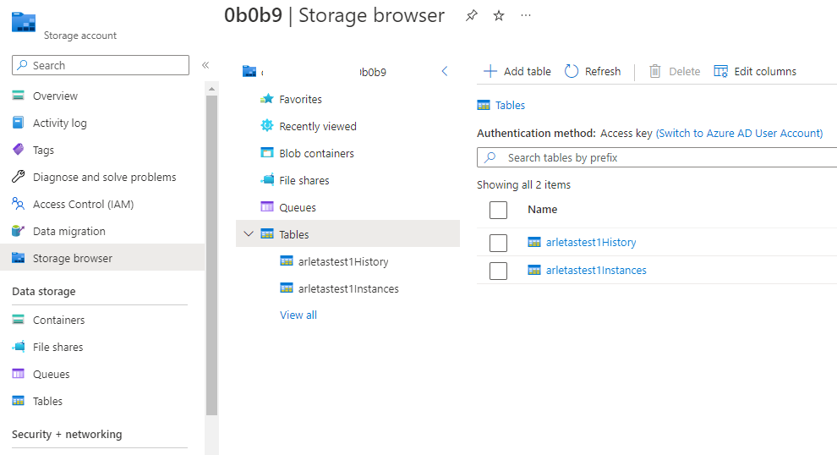This screenshot has width=837, height=455.
Task: Check the arletastest1History row checkbox
Action: pos(498,243)
